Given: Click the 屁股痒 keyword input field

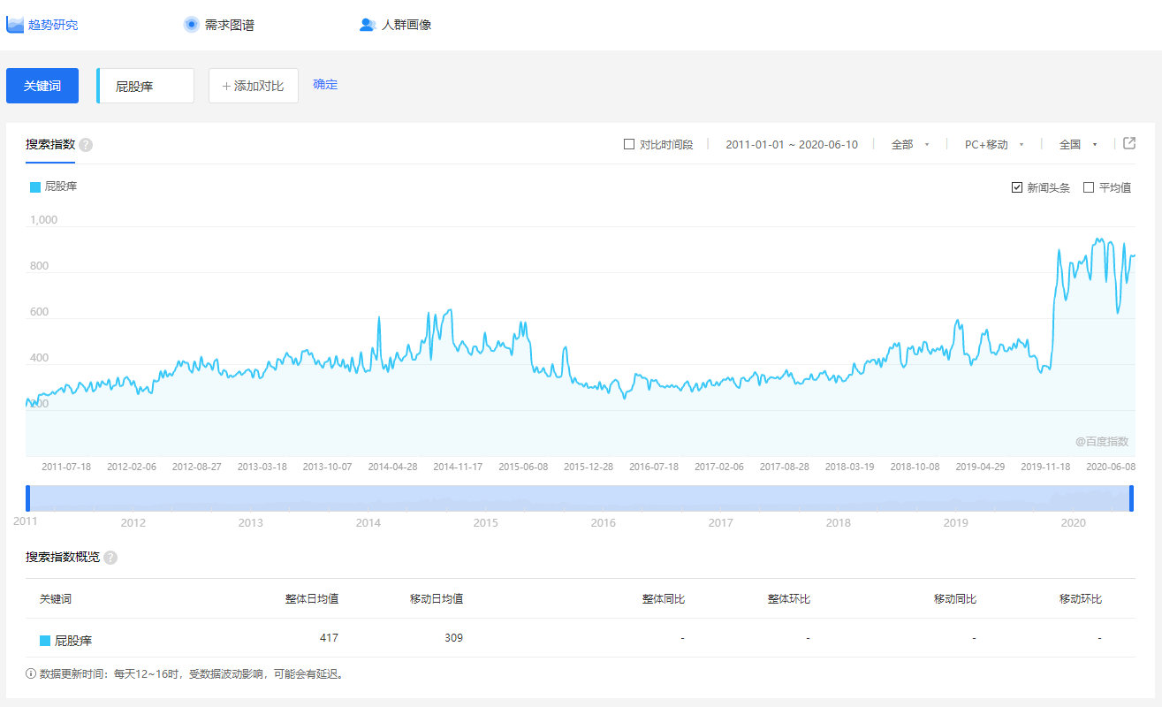Looking at the screenshot, I should click(146, 87).
